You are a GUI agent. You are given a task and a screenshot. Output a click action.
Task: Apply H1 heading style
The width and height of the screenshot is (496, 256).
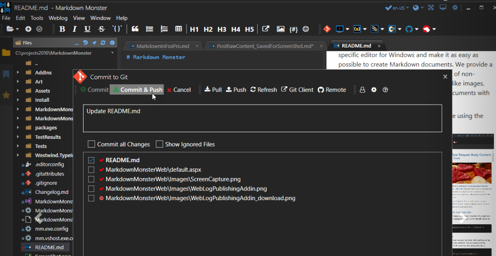(x=194, y=29)
